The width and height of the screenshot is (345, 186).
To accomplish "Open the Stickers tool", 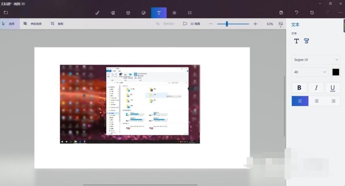I will 144,13.
